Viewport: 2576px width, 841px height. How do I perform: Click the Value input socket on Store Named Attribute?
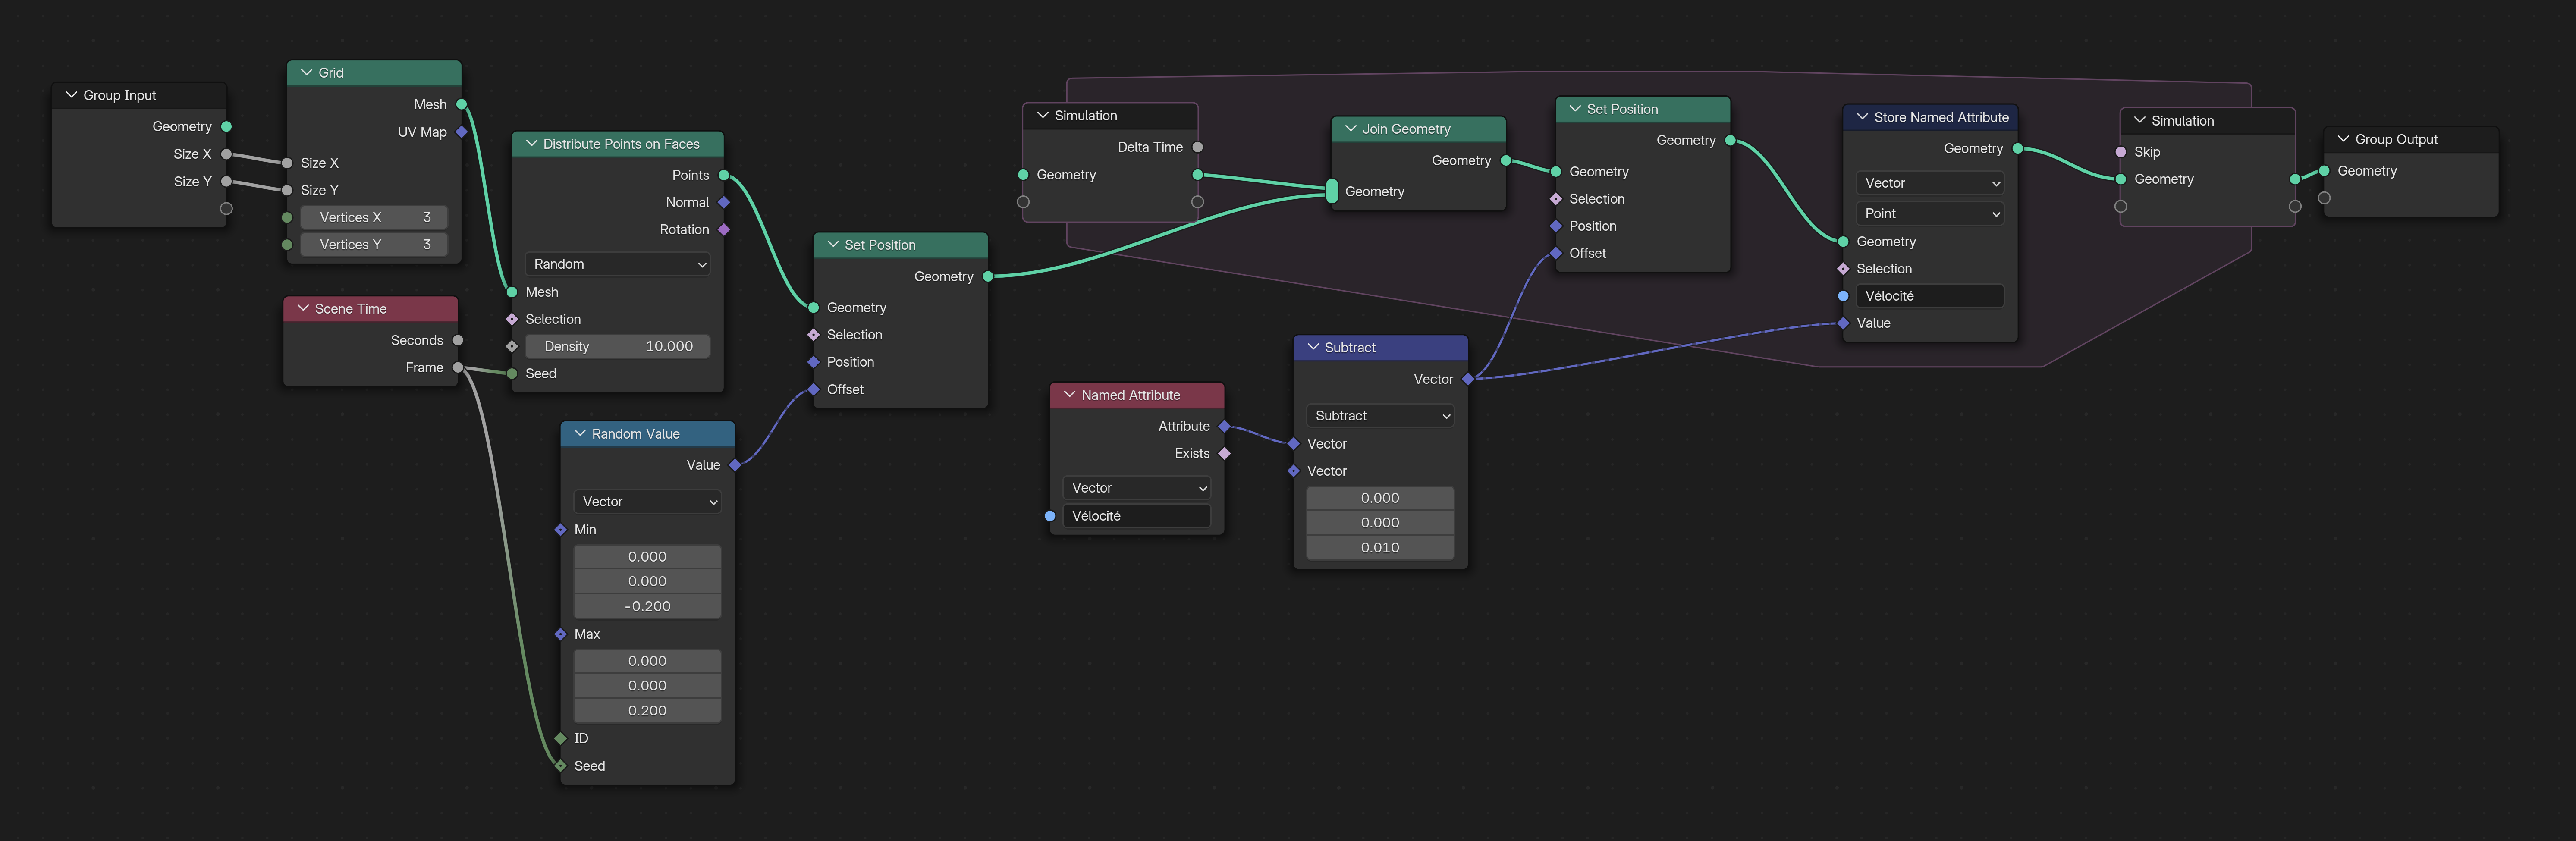click(1844, 324)
